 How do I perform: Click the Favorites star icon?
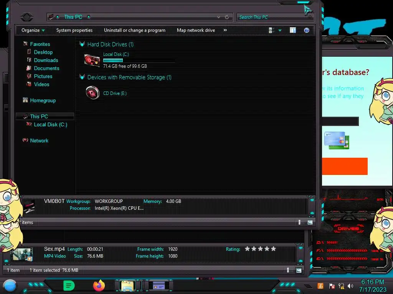point(25,44)
